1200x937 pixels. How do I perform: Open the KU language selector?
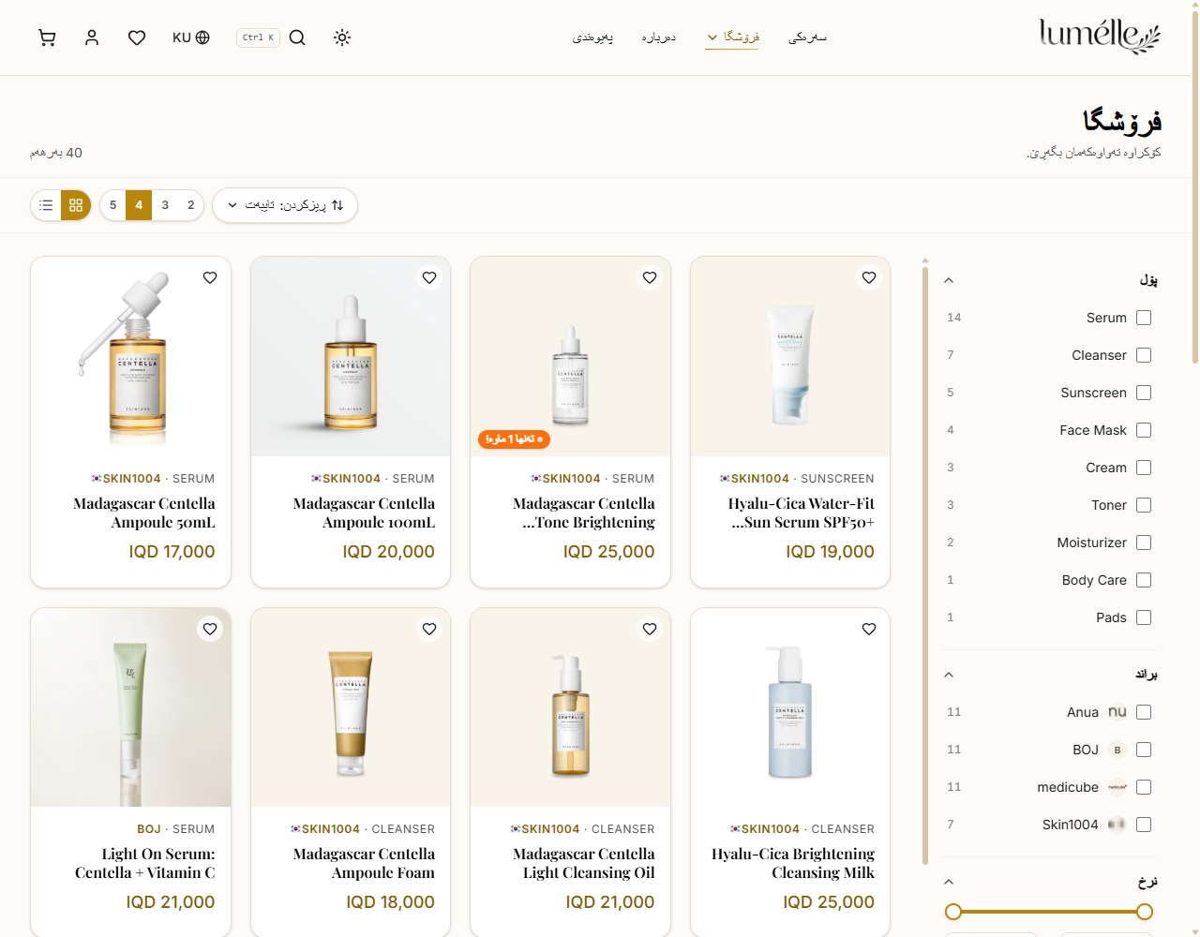(x=191, y=37)
